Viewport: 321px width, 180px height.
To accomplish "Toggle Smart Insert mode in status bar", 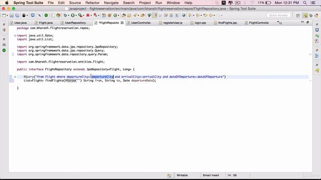I will (211, 175).
